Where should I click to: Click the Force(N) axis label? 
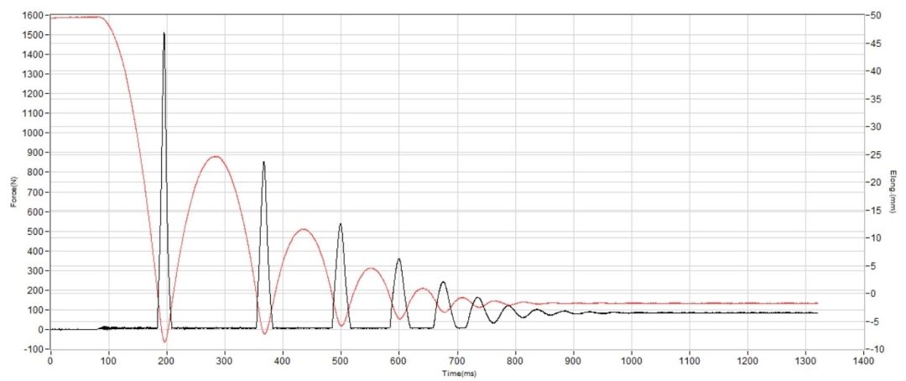(23, 180)
